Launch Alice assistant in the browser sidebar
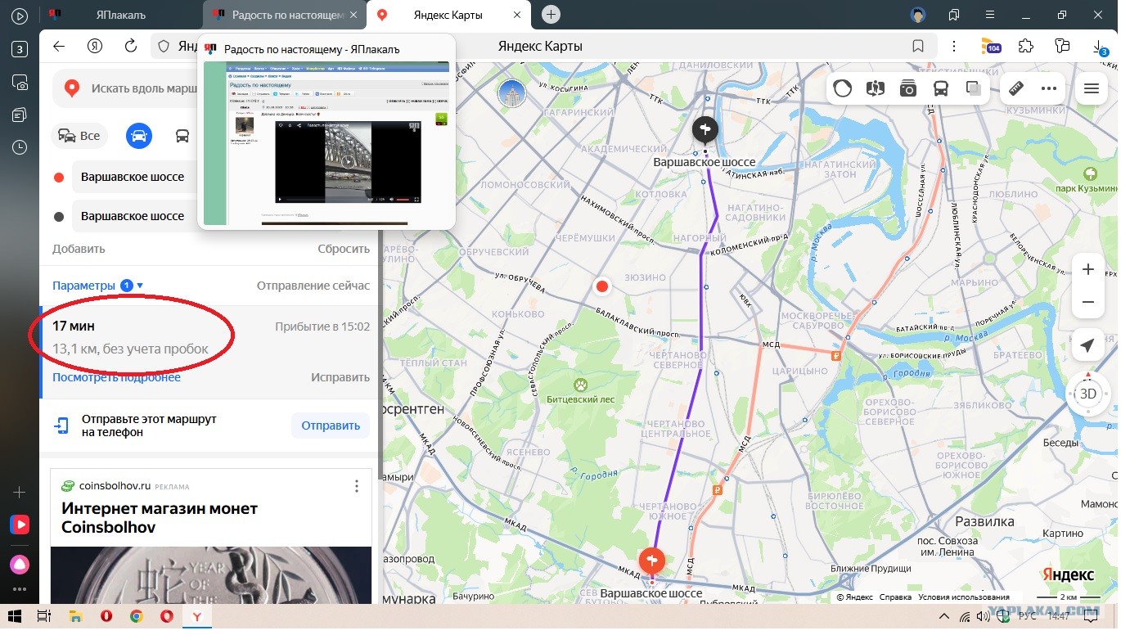This screenshot has width=1121, height=635. tap(20, 564)
